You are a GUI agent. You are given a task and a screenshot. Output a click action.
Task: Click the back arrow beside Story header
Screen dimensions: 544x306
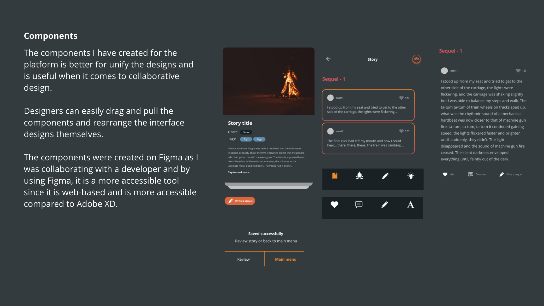tap(328, 59)
